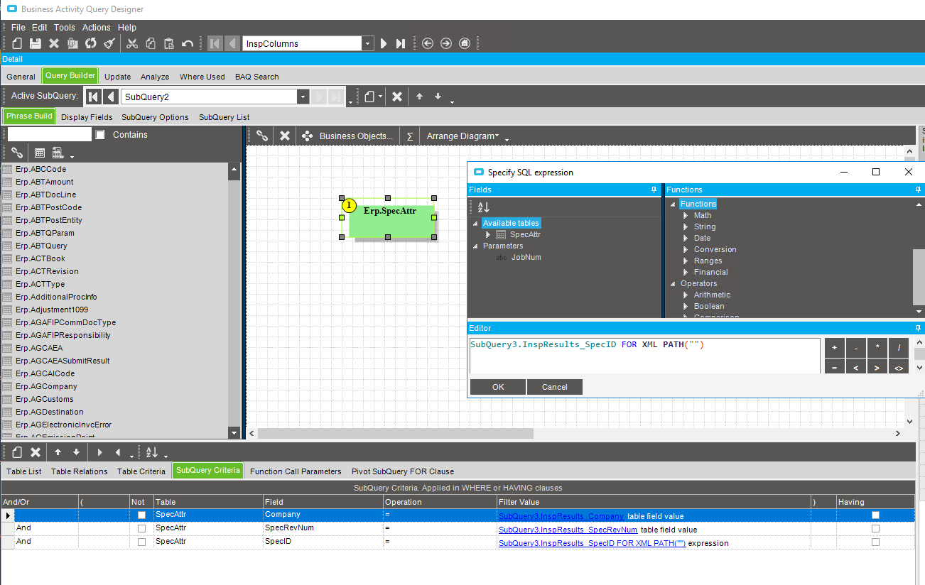Open the SubQuery3.InspResults_SpecRevNum filter link
The height and width of the screenshot is (585, 925).
[x=568, y=530]
